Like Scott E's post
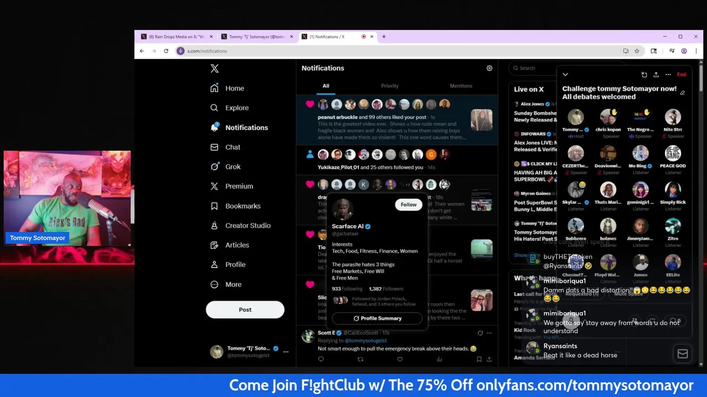707x397 pixels. point(400,360)
